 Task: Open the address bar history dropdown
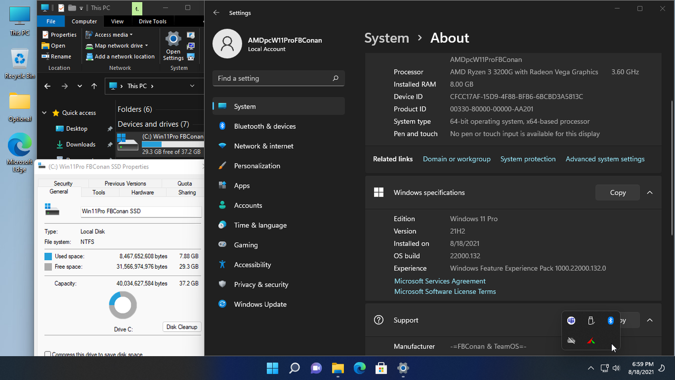pyautogui.click(x=192, y=86)
